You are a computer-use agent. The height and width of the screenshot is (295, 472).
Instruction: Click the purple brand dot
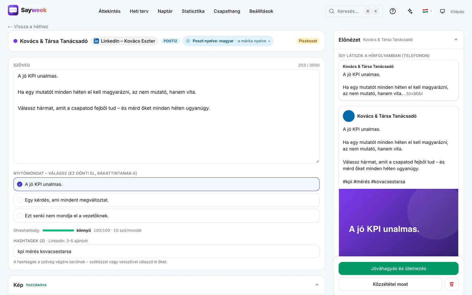15,41
